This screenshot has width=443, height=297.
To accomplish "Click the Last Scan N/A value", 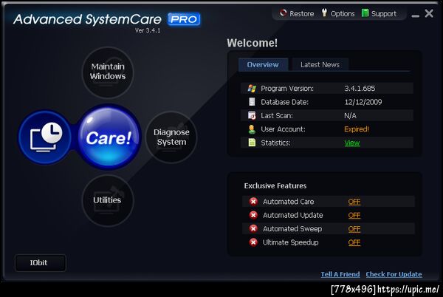I will coord(350,115).
